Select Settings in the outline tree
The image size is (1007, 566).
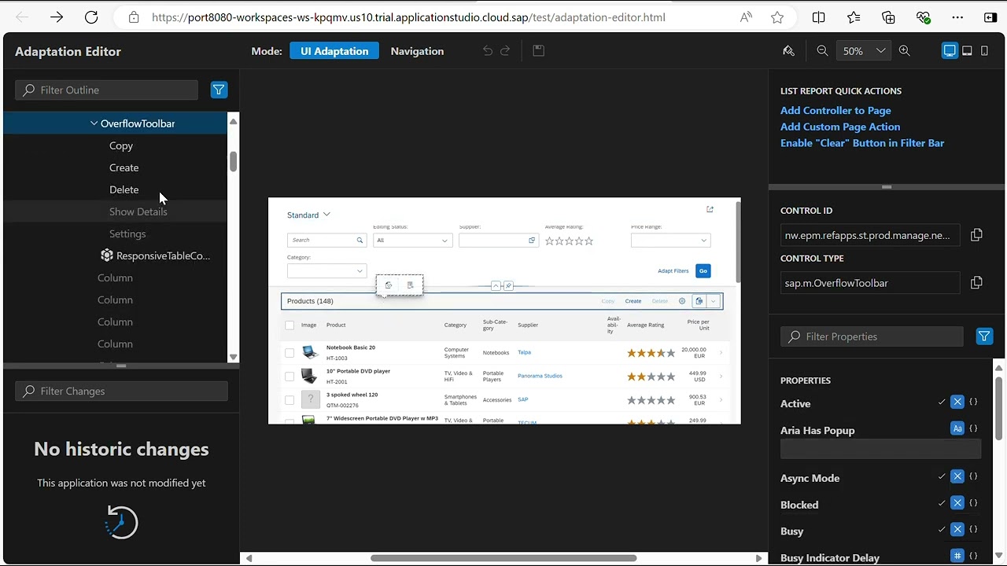[x=127, y=233]
